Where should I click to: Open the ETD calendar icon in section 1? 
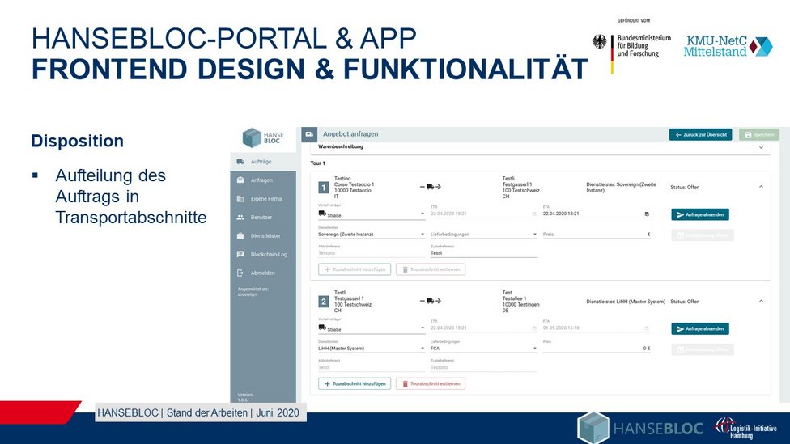534,214
